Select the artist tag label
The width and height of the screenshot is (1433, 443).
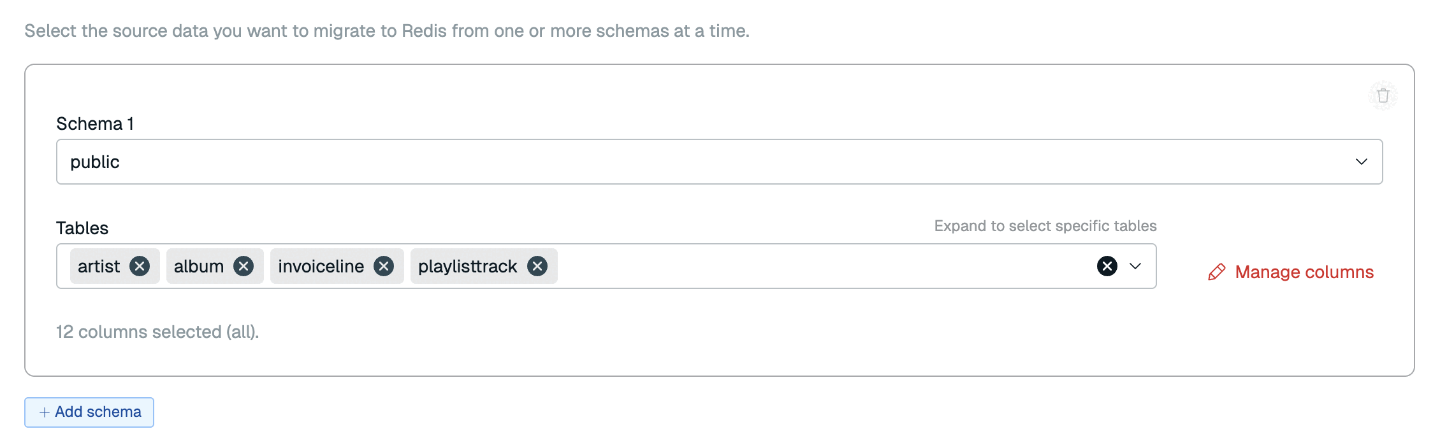point(99,266)
